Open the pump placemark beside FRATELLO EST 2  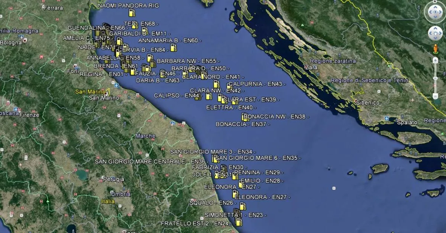click(x=239, y=222)
